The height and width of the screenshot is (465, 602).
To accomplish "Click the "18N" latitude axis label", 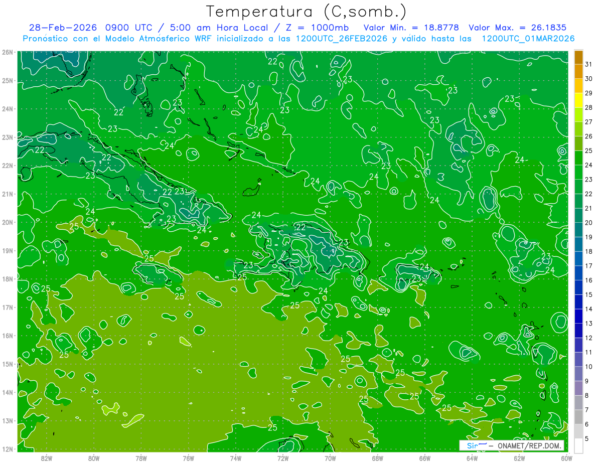I will (x=8, y=279).
